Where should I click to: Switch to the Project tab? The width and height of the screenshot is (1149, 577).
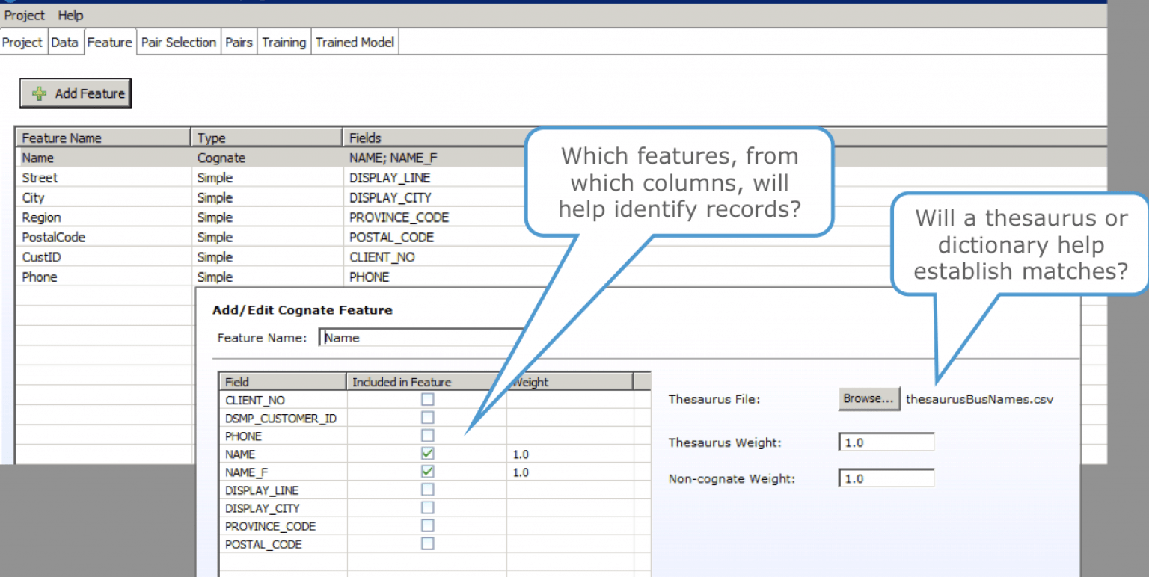tap(23, 42)
